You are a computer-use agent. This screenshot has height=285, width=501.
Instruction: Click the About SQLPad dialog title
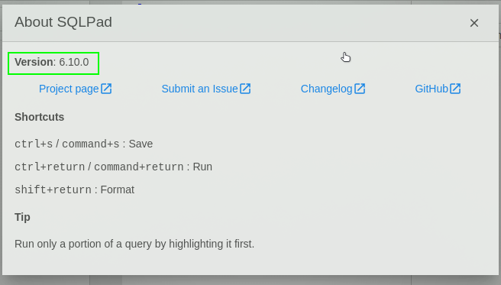(x=63, y=22)
